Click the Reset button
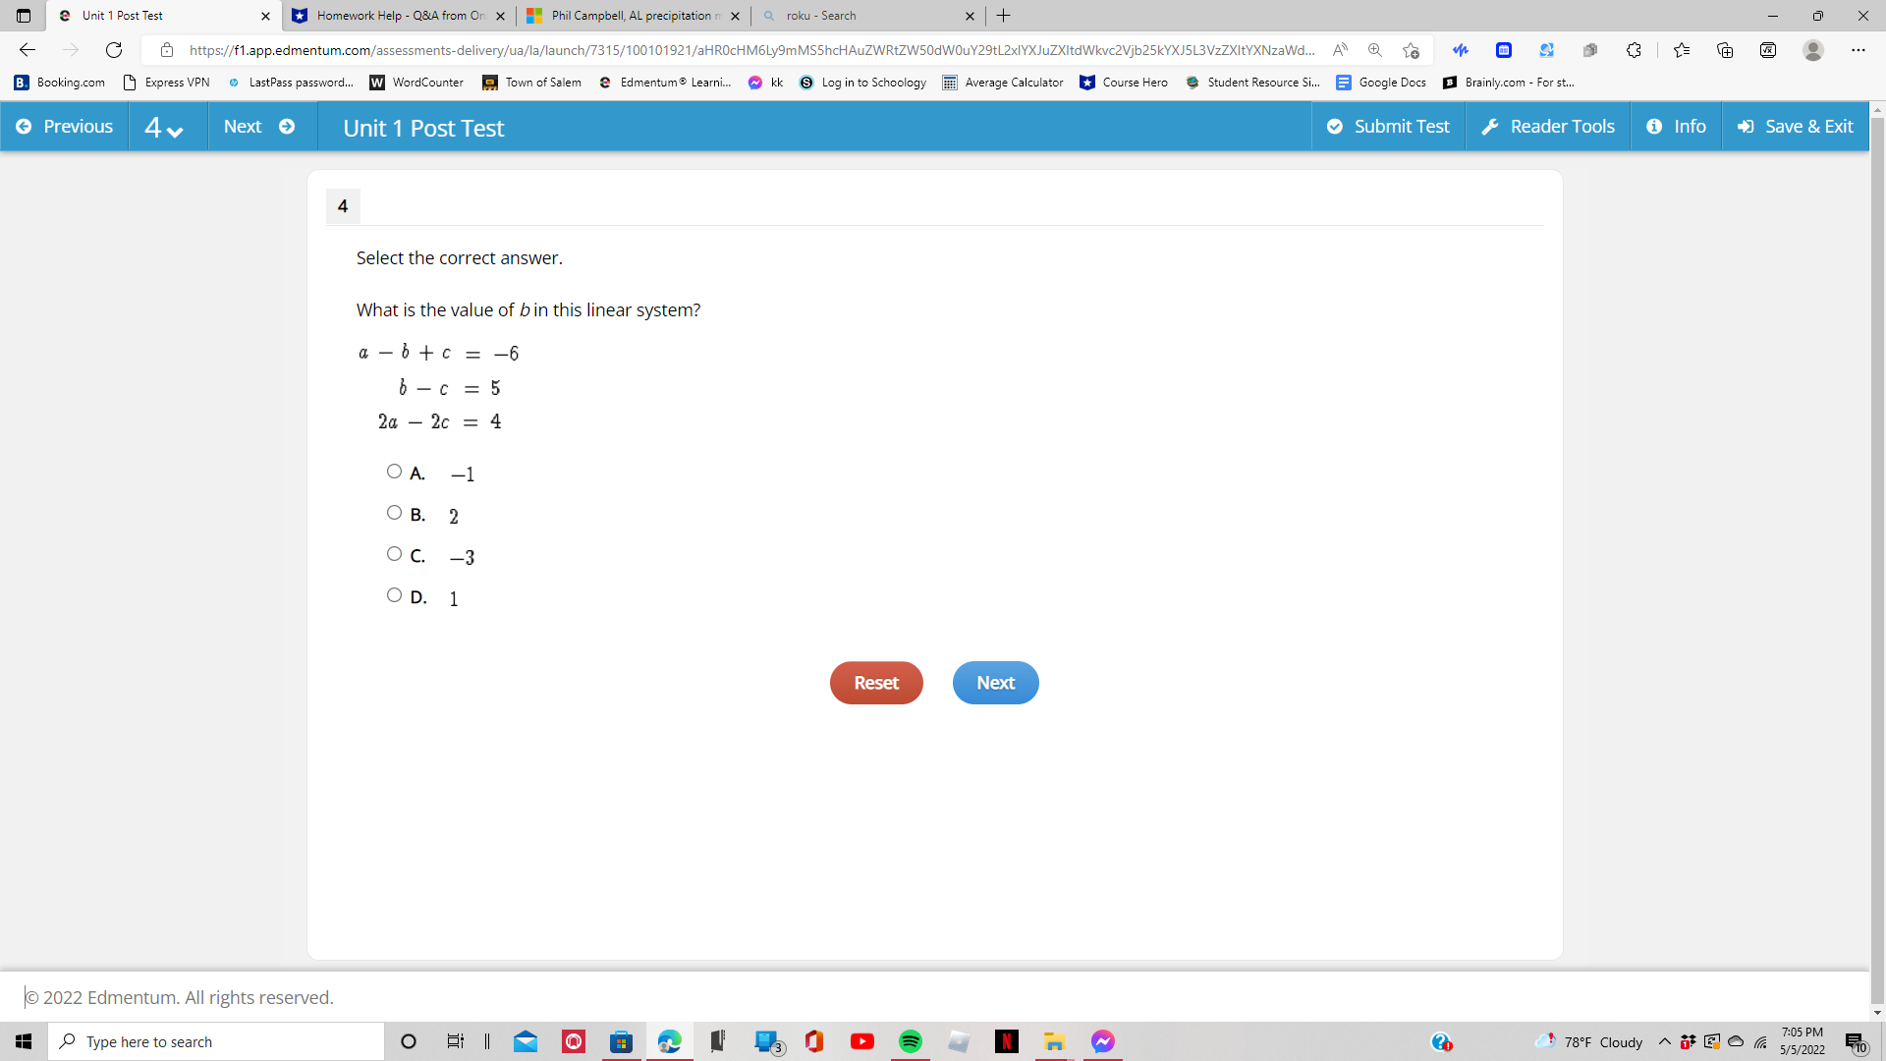This screenshot has width=1886, height=1061. point(875,682)
